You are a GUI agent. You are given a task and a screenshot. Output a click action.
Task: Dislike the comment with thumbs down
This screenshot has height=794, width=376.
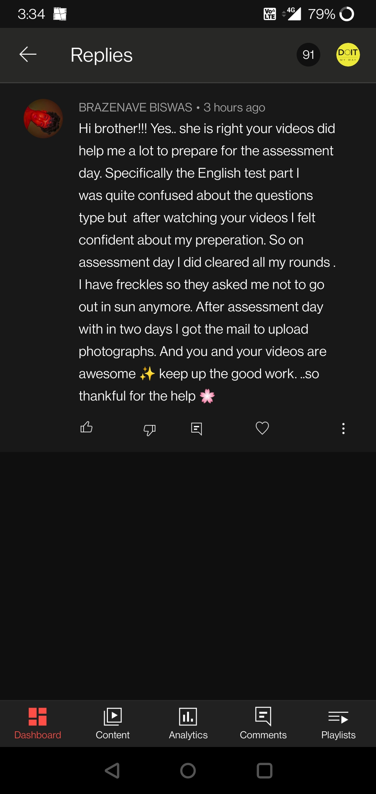[150, 429]
